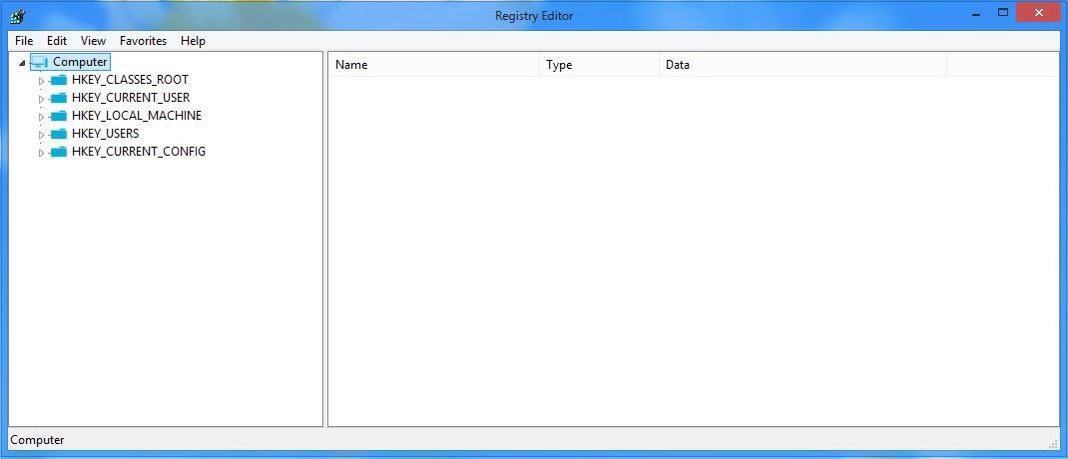Select the HKEY_CURRENT_USER label
Viewport: 1068px width, 459px height.
point(131,98)
